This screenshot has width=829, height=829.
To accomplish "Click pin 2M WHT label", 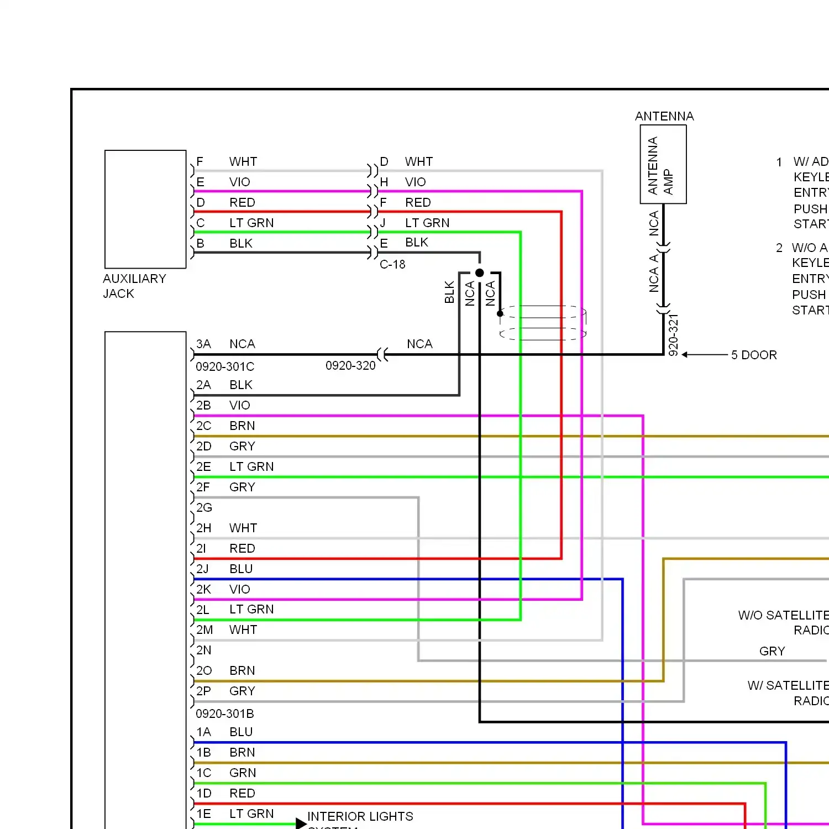I will (x=227, y=629).
